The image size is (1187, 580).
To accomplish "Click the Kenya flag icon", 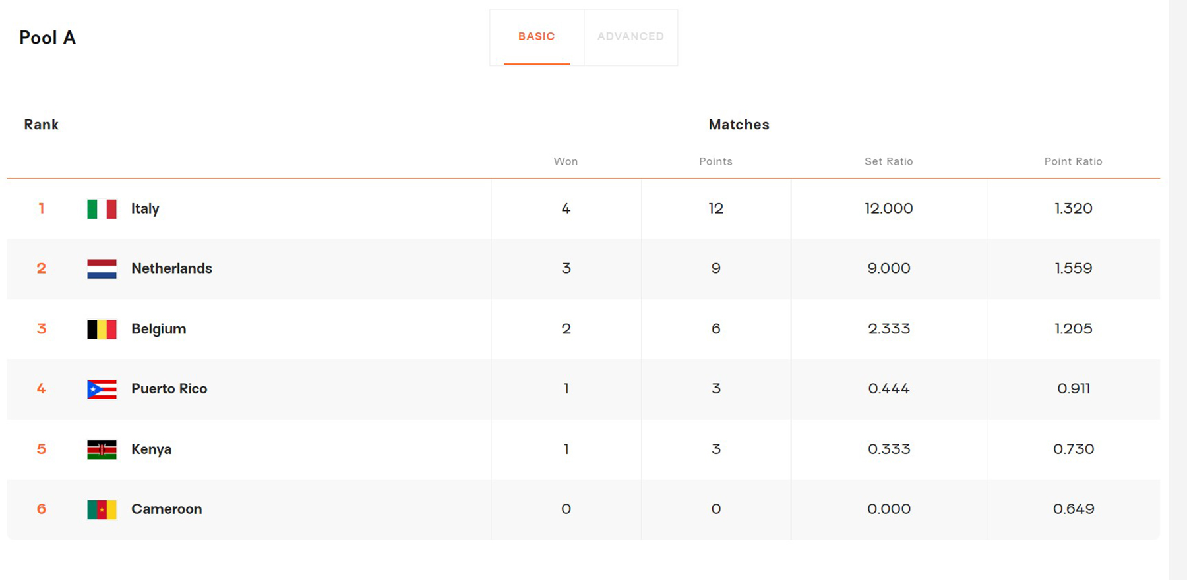I will click(102, 449).
